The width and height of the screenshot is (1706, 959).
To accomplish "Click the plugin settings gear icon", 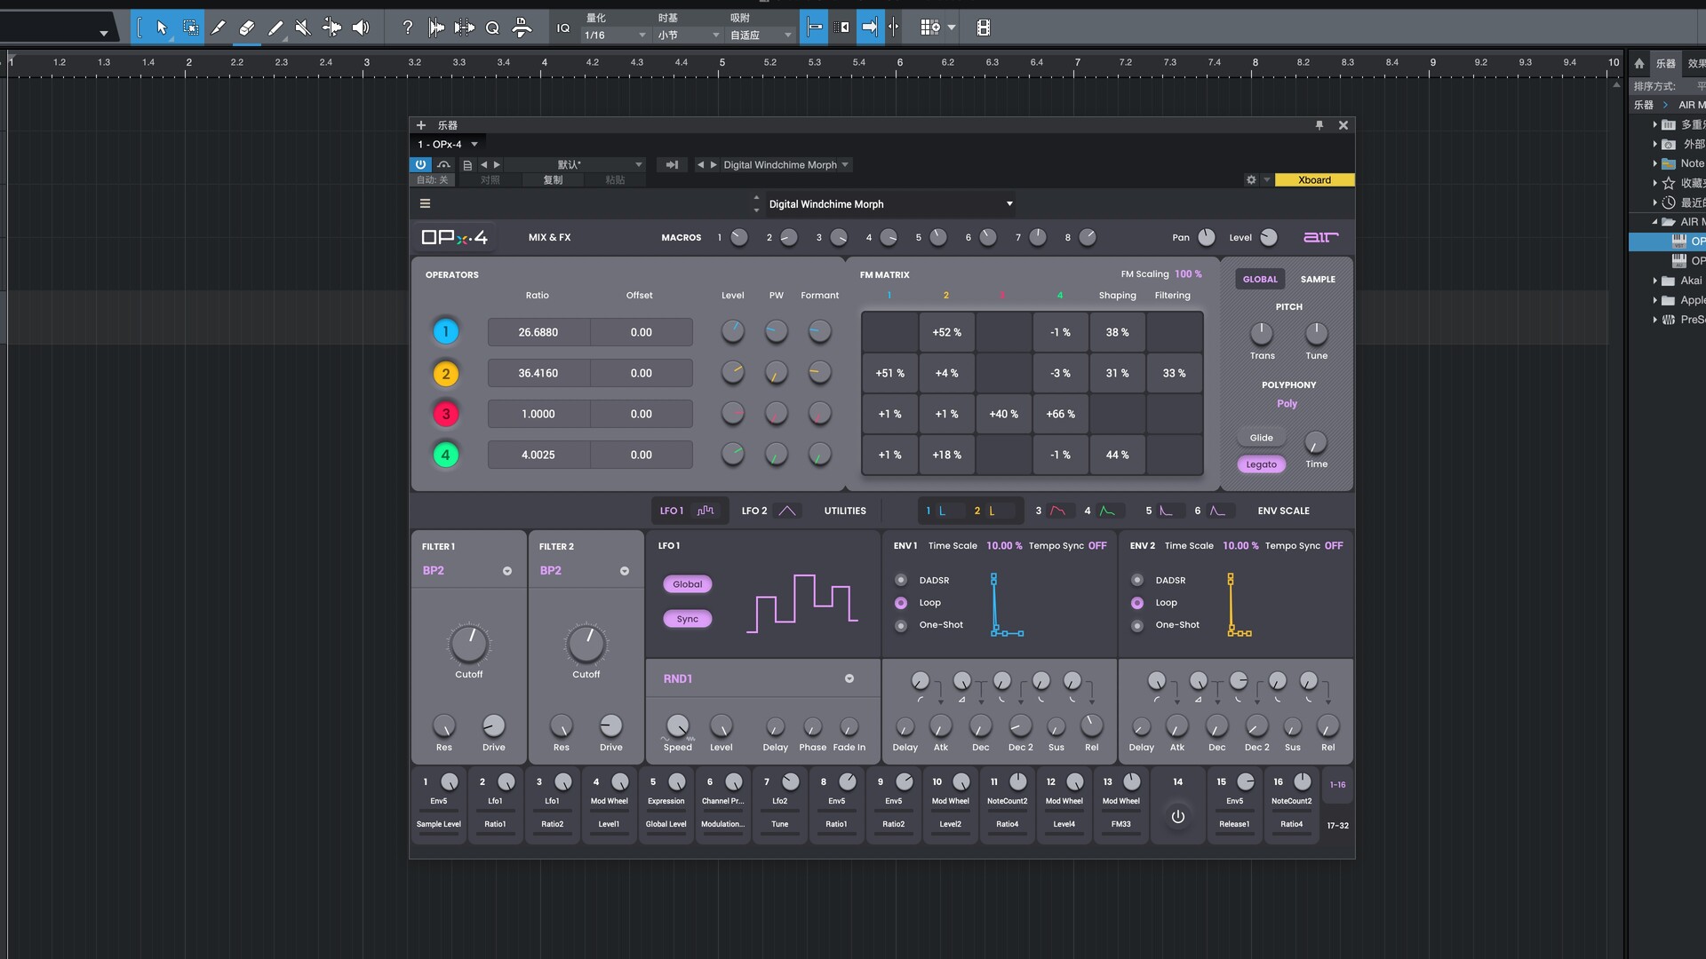I will (x=1251, y=179).
